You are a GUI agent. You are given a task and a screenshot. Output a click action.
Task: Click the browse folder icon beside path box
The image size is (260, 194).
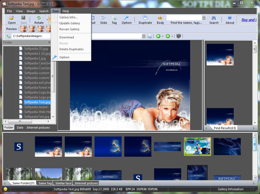click(x=149, y=36)
